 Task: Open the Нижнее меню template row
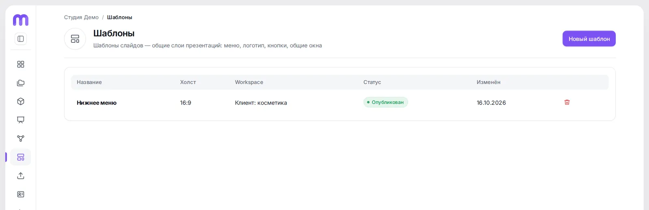[x=340, y=103]
